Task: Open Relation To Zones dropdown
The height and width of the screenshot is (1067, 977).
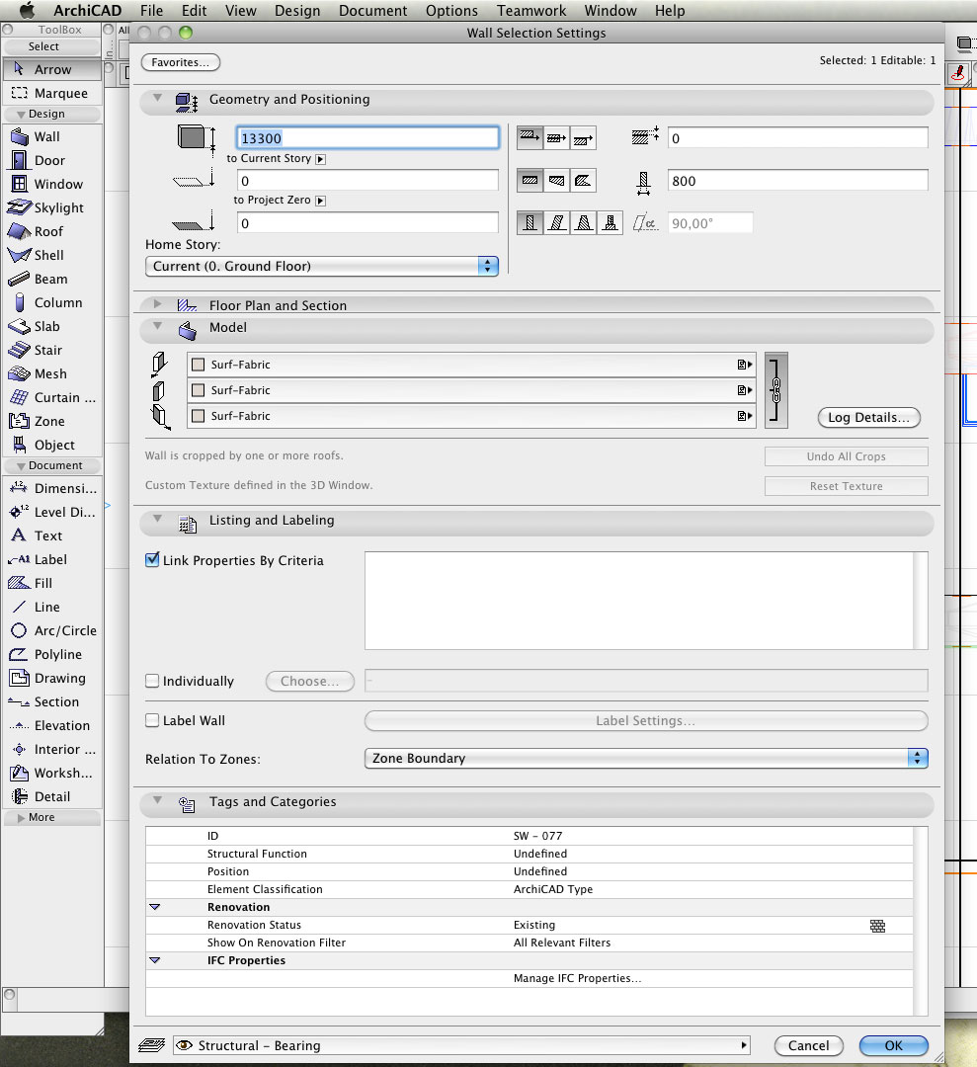Action: click(x=645, y=758)
